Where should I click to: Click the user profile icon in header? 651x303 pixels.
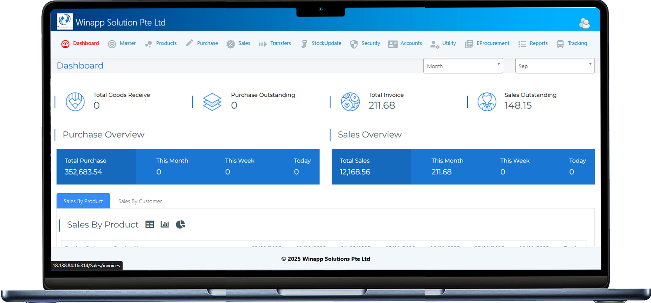click(584, 23)
